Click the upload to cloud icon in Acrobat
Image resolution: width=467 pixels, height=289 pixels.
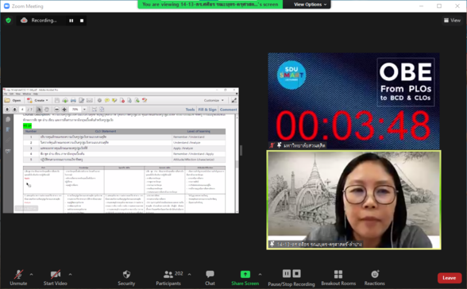[65, 100]
